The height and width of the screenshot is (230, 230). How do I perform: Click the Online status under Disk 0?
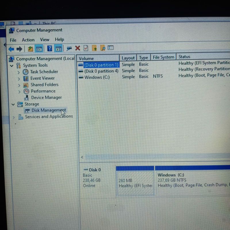pos(89,185)
